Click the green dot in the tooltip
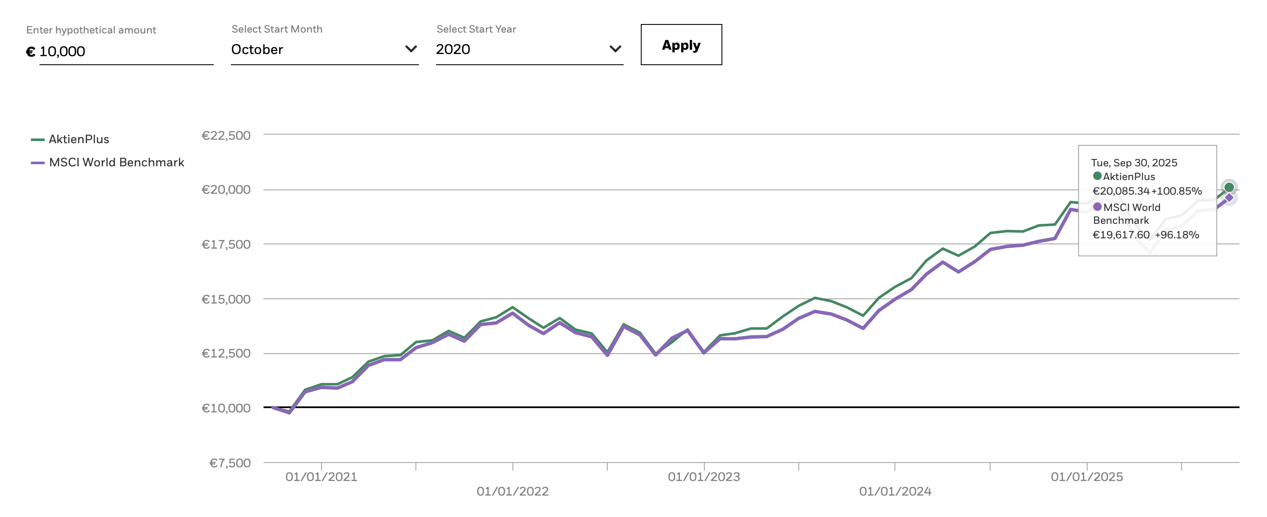Screen dimensions: 1267x517 [x=1097, y=176]
